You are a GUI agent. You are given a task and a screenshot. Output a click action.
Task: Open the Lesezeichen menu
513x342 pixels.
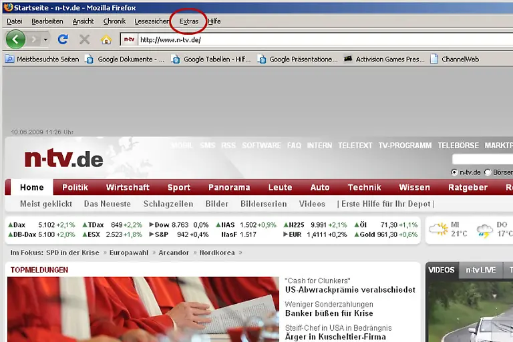(x=152, y=21)
